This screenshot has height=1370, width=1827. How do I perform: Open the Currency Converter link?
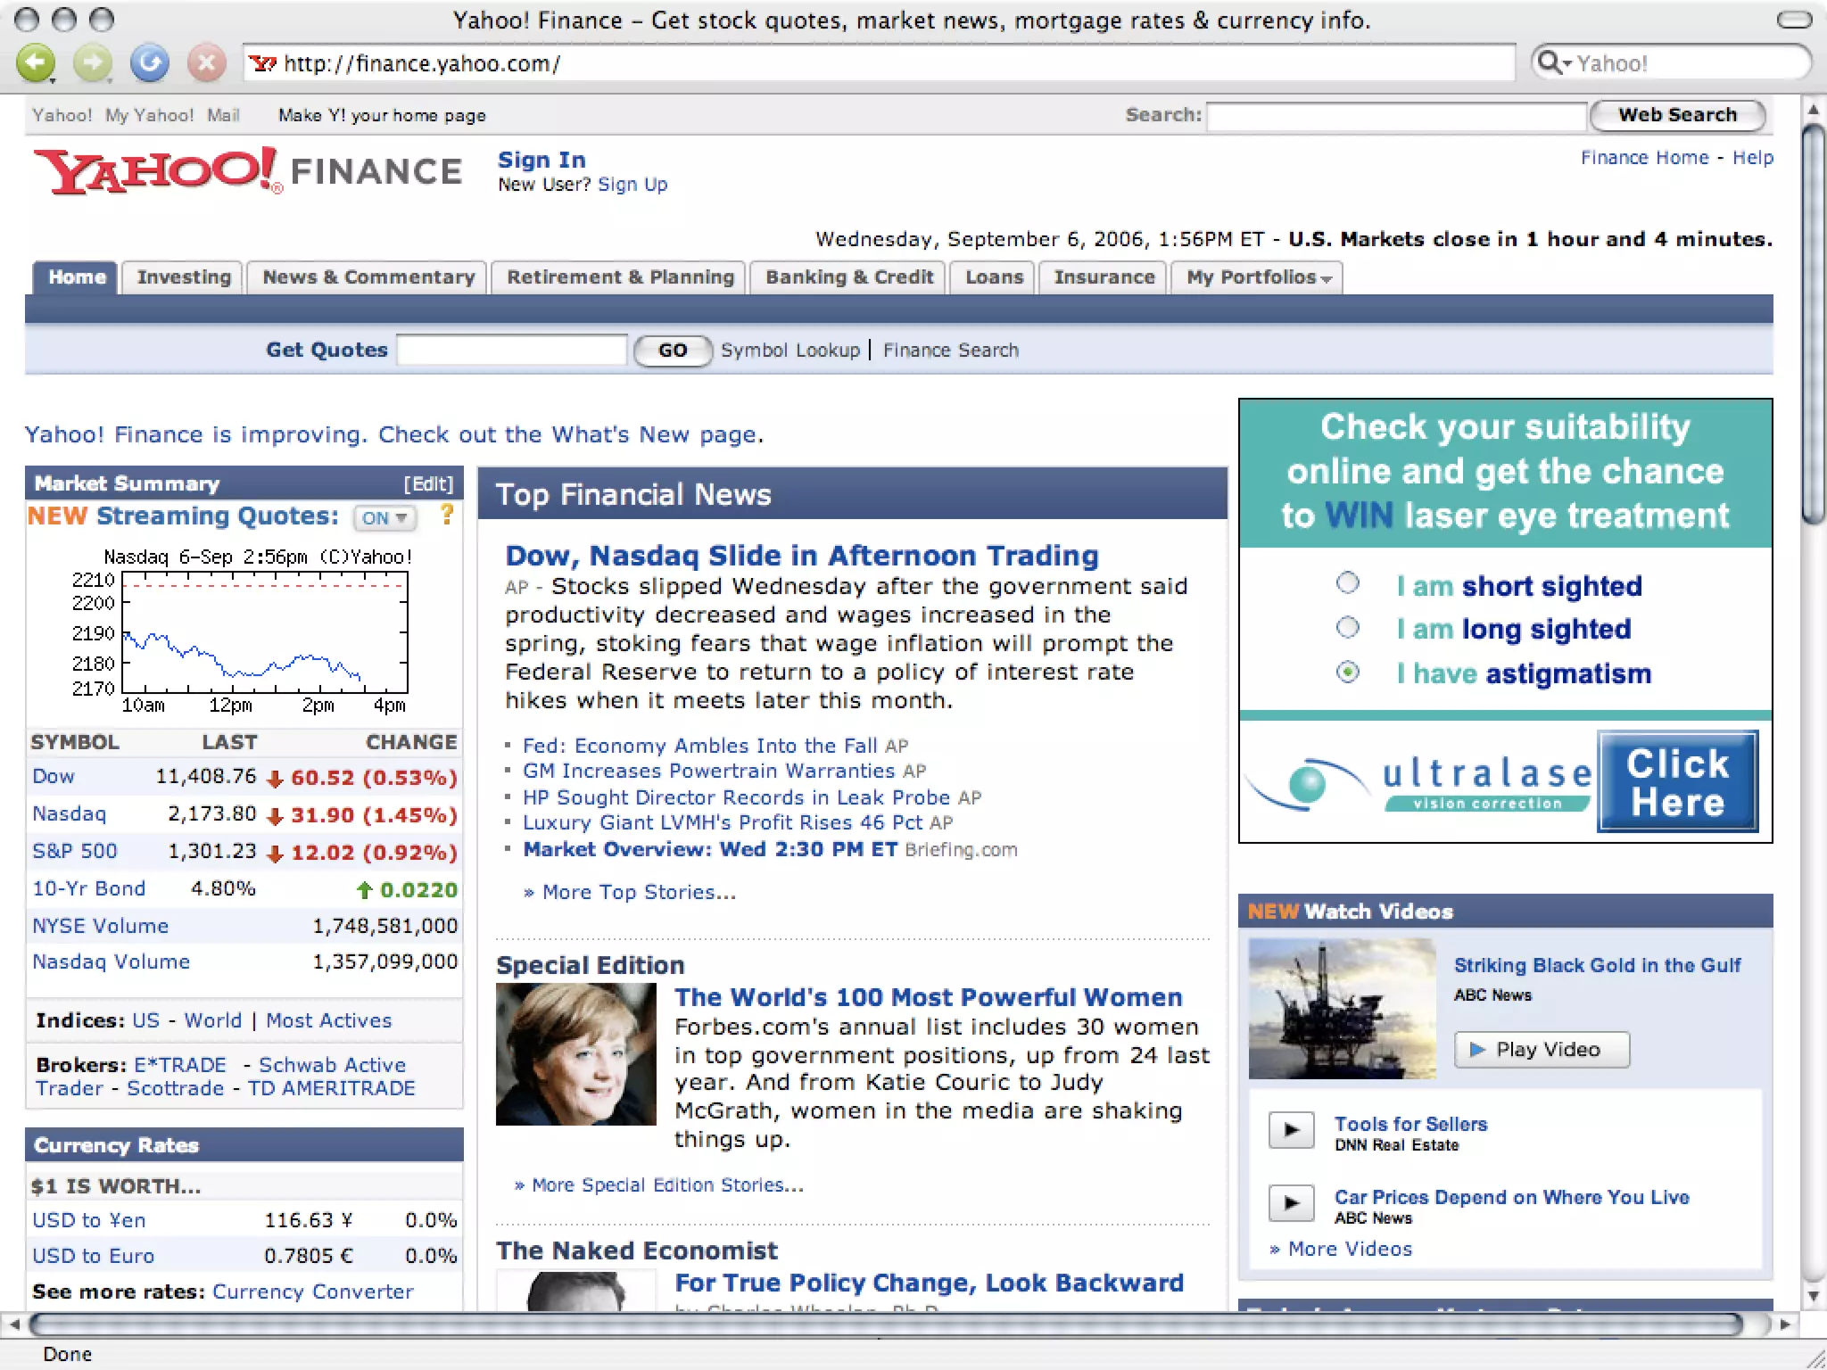pyautogui.click(x=312, y=1292)
